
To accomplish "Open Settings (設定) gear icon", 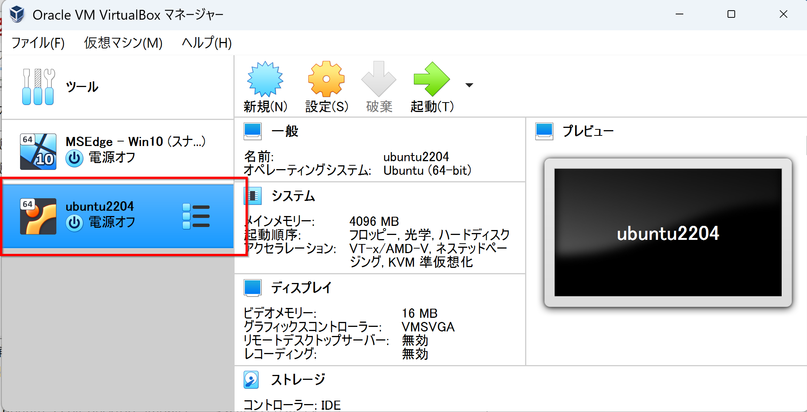I will tap(327, 79).
